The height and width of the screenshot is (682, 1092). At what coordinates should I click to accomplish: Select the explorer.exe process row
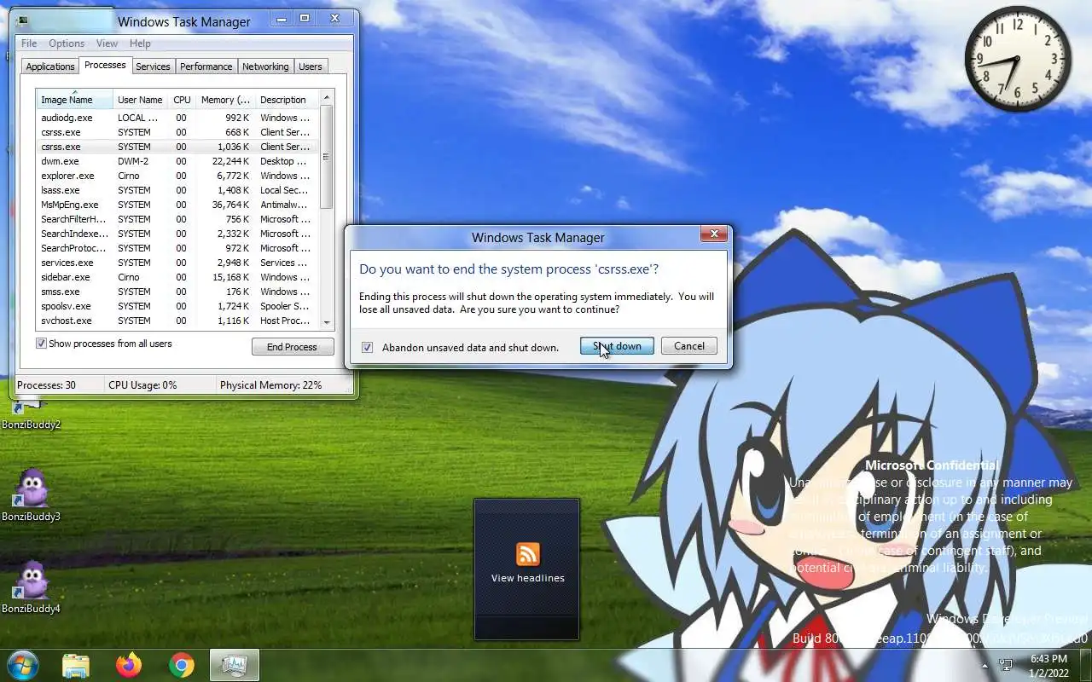pyautogui.click(x=177, y=176)
